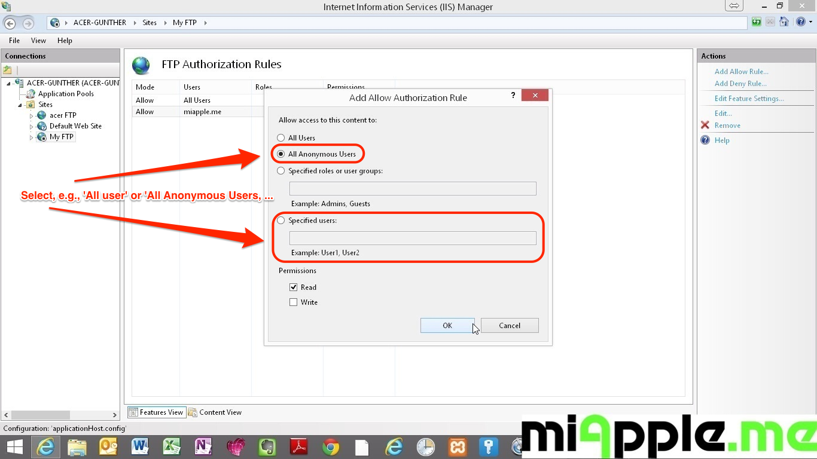817x459 pixels.
Task: Uncheck the Read permission checkbox
Action: (293, 287)
